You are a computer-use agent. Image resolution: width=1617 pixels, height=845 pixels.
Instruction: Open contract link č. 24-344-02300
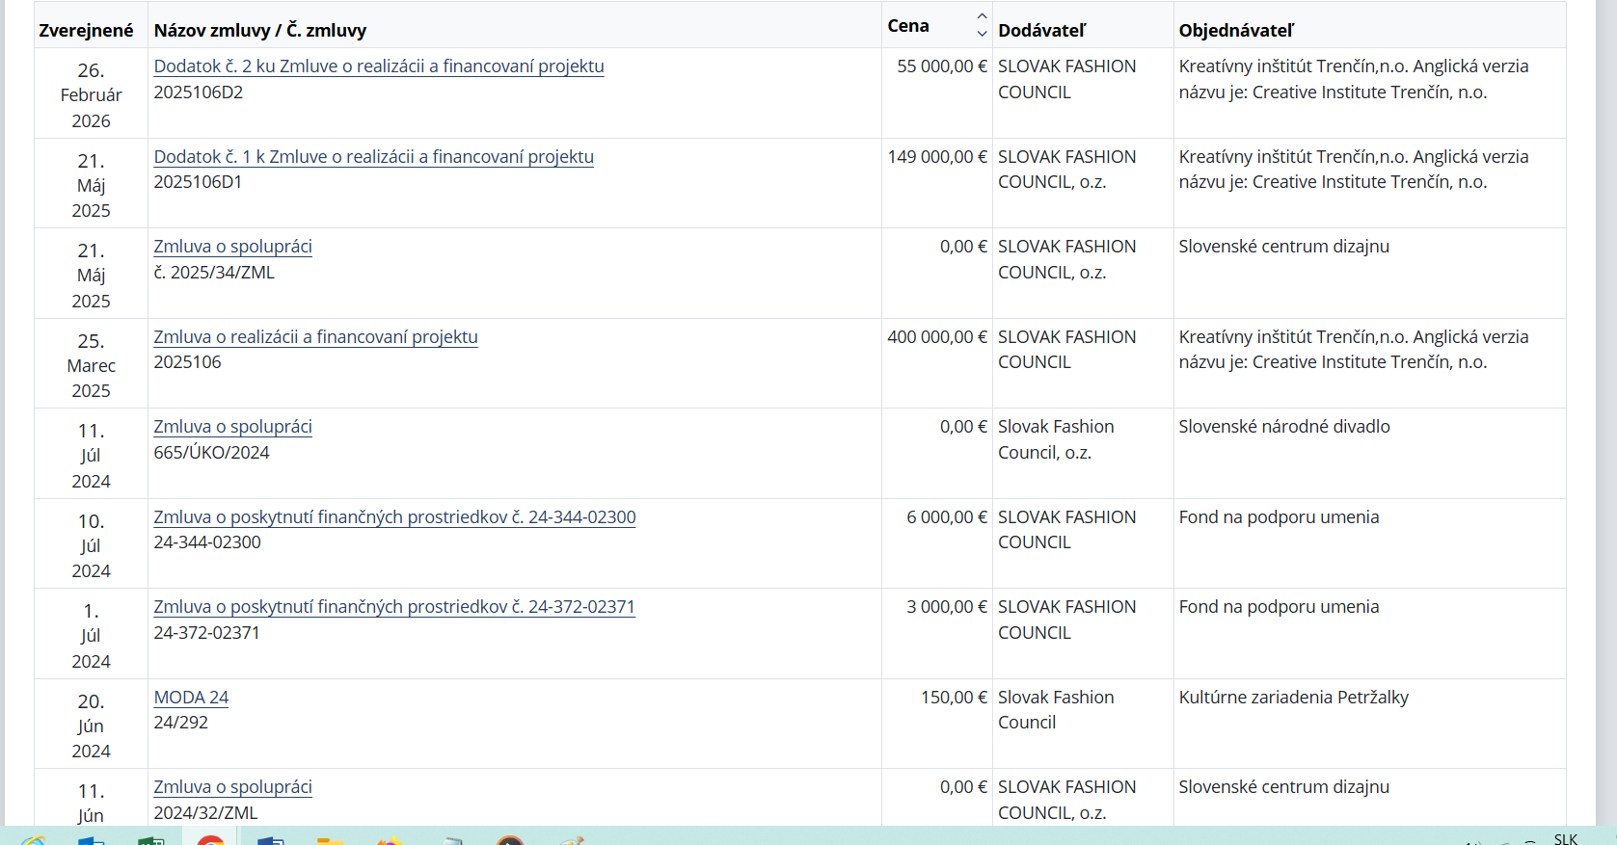pos(394,517)
